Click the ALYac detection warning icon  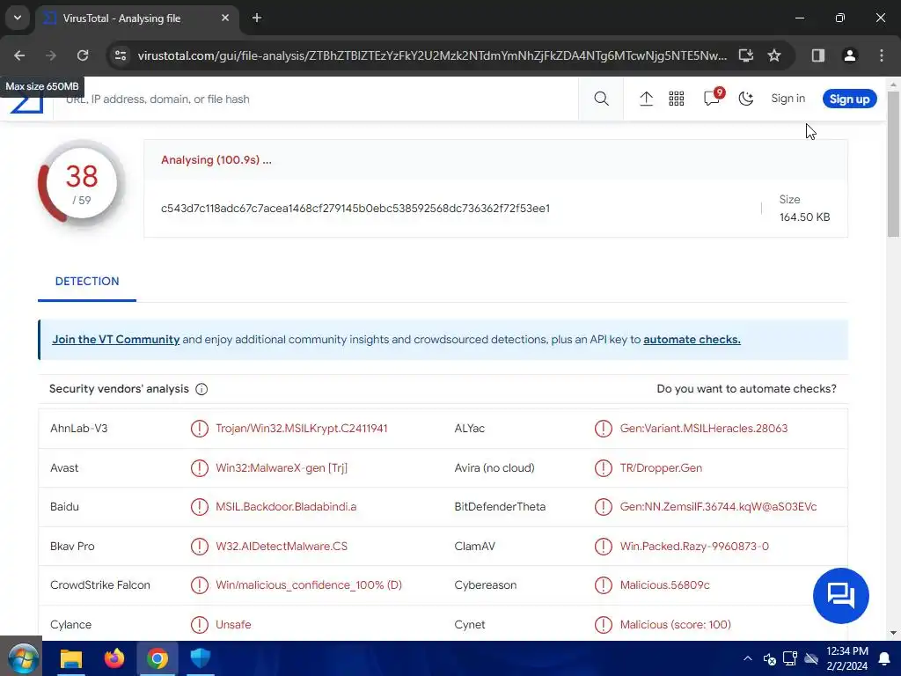point(604,429)
